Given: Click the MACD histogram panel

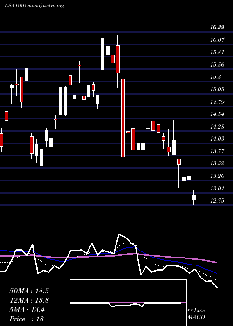Looking at the screenshot, I should tap(128, 303).
